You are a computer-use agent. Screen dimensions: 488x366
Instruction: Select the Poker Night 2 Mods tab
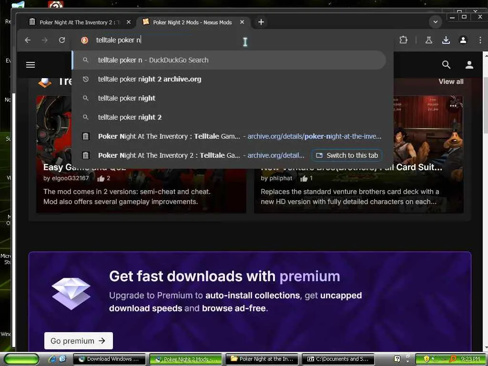pyautogui.click(x=193, y=22)
